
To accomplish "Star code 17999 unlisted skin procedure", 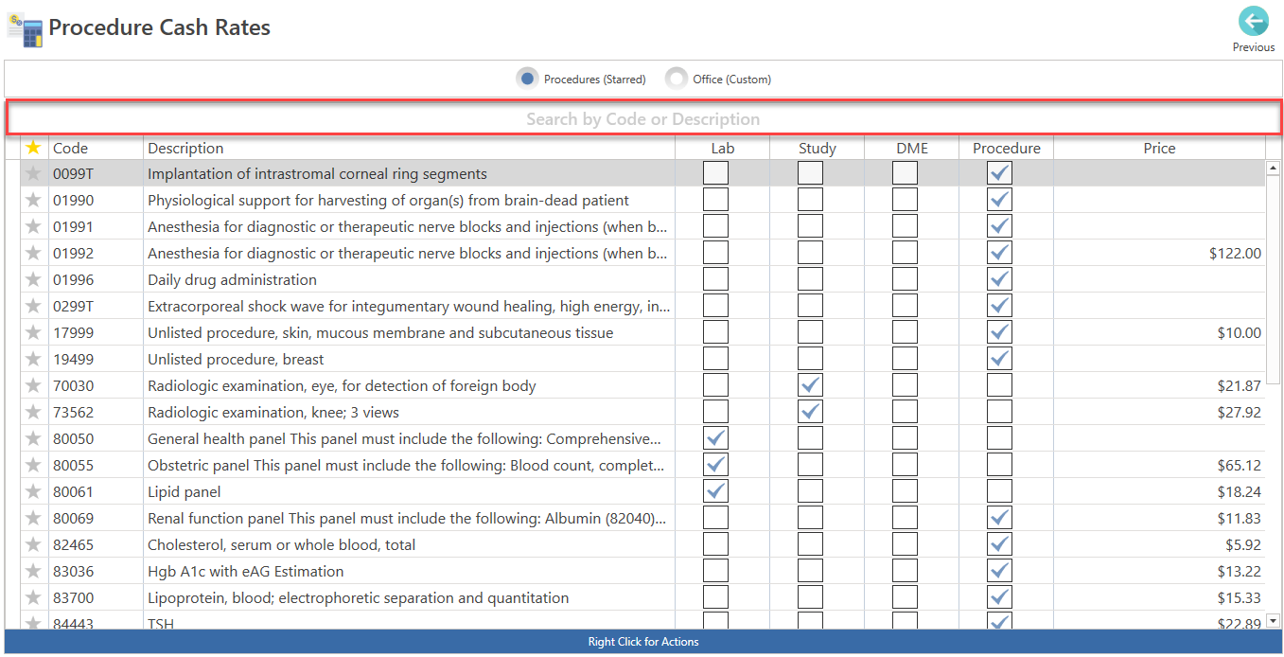I will coord(34,332).
